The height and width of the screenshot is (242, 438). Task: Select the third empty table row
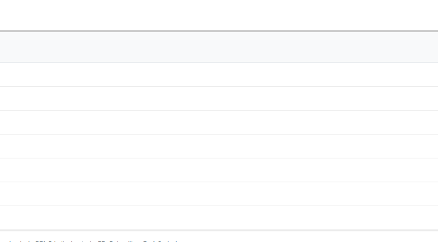point(219,122)
